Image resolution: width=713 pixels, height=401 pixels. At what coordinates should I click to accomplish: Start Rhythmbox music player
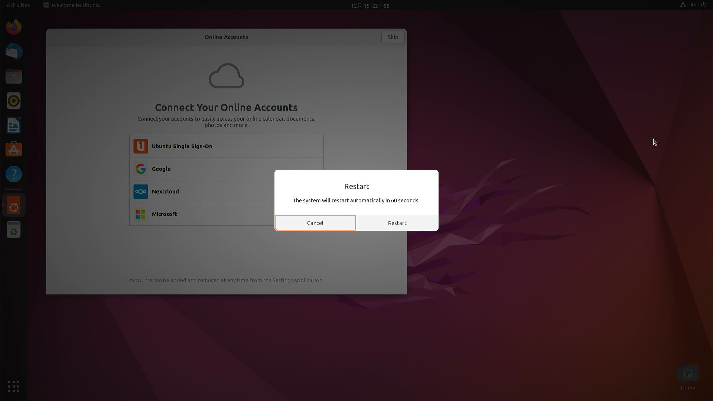[x=14, y=101]
